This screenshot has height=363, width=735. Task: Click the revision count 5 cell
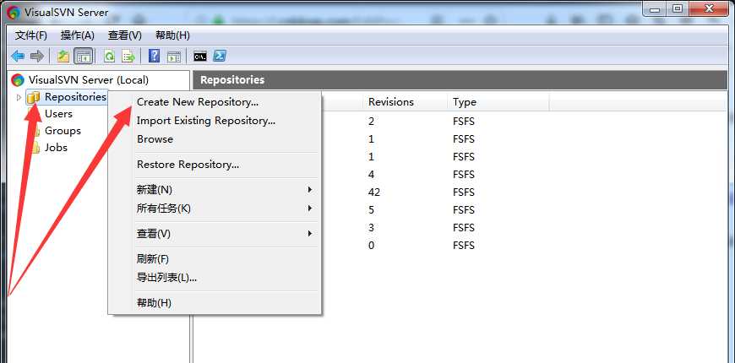coord(371,210)
